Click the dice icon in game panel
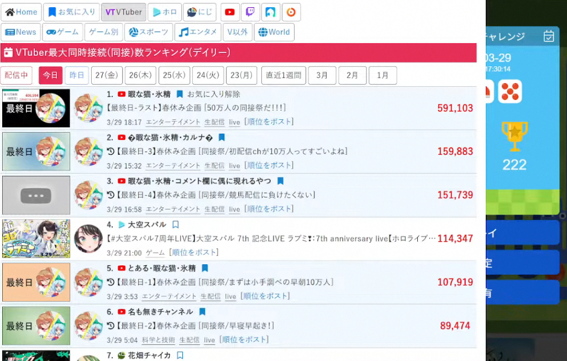567x361 pixels. [510, 91]
